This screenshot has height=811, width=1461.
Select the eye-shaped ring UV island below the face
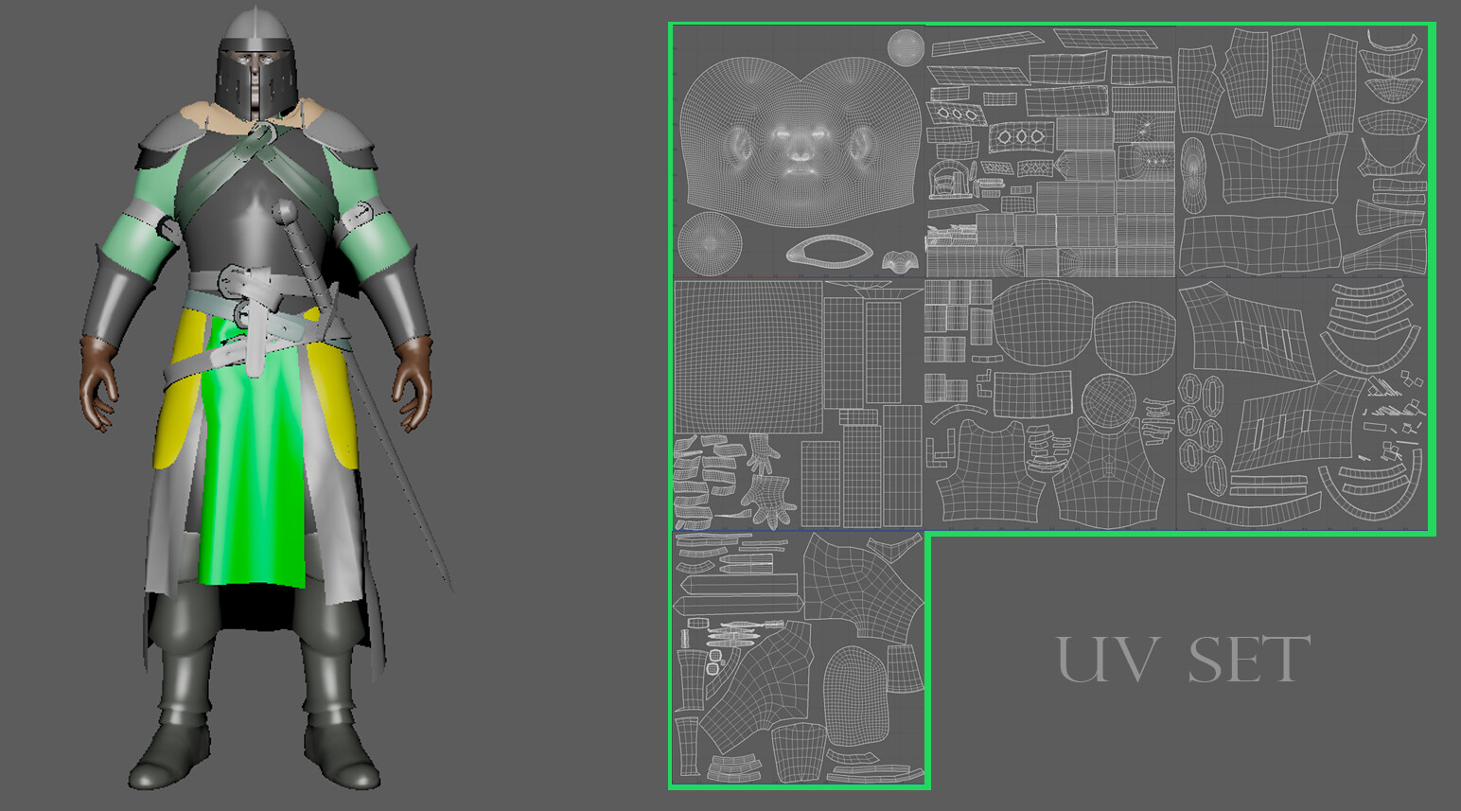tap(829, 251)
